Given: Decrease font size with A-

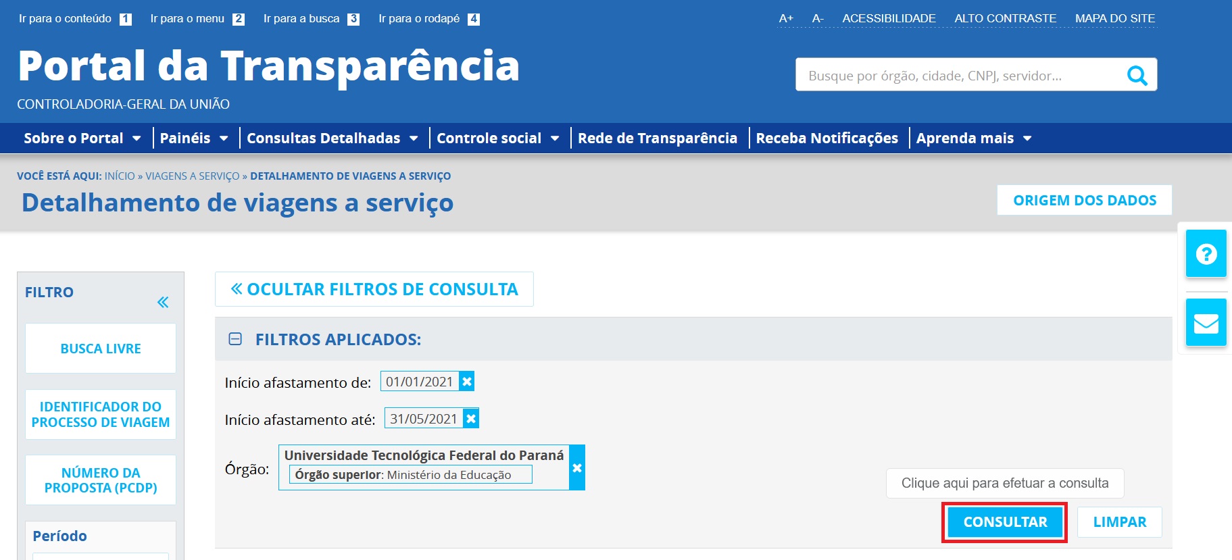Looking at the screenshot, I should click(818, 19).
